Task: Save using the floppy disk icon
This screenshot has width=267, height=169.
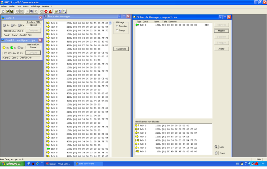Action: click(x=12, y=11)
